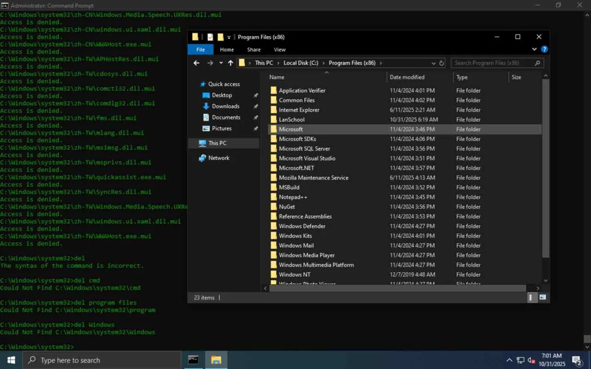Viewport: 591px width, 369px height.
Task: Open the address bar history dropdown
Action: 434,63
